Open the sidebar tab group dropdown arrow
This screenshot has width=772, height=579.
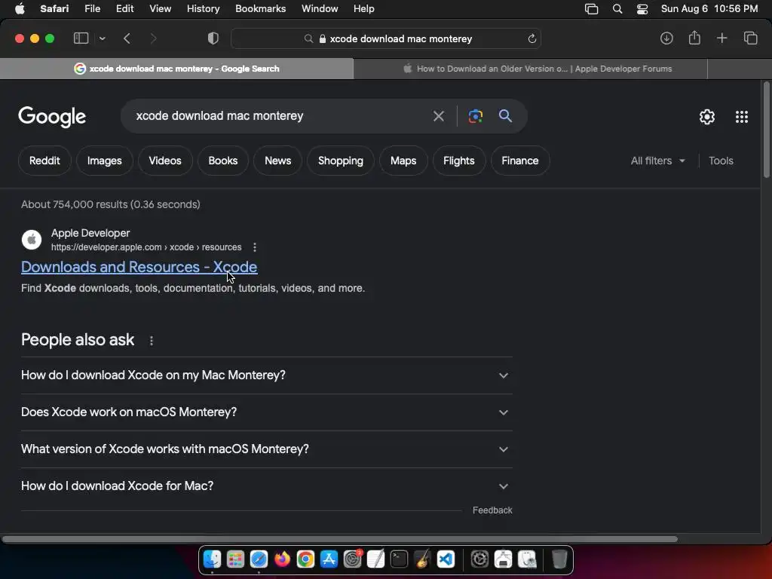tap(102, 38)
